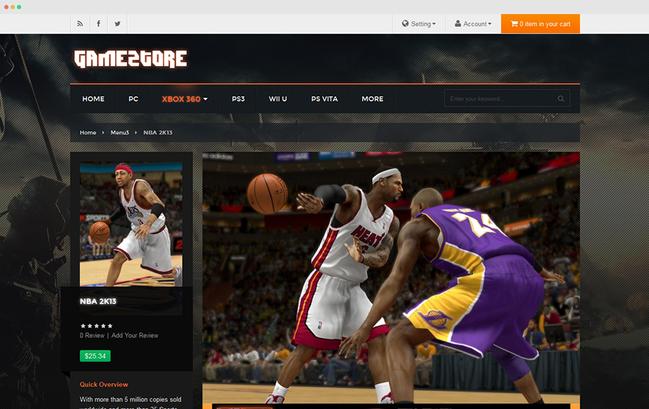Click the Menu3 breadcrumb link
The image size is (649, 409).
[x=120, y=133]
